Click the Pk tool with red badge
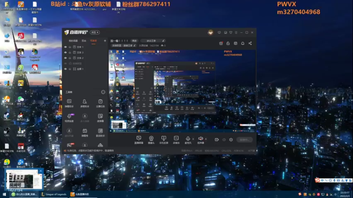The height and width of the screenshot is (198, 353). point(70,145)
